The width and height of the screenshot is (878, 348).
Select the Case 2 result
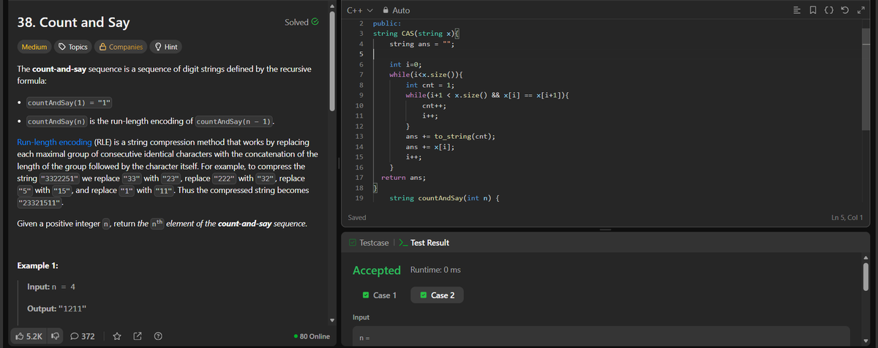(x=437, y=295)
